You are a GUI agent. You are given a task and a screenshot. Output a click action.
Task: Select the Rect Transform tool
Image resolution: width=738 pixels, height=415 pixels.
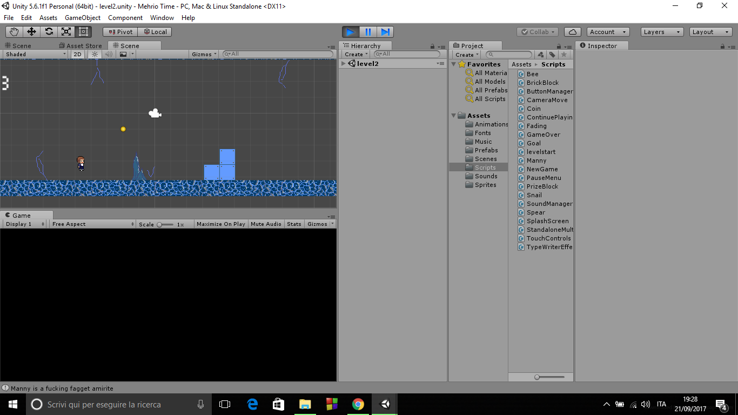click(x=83, y=32)
